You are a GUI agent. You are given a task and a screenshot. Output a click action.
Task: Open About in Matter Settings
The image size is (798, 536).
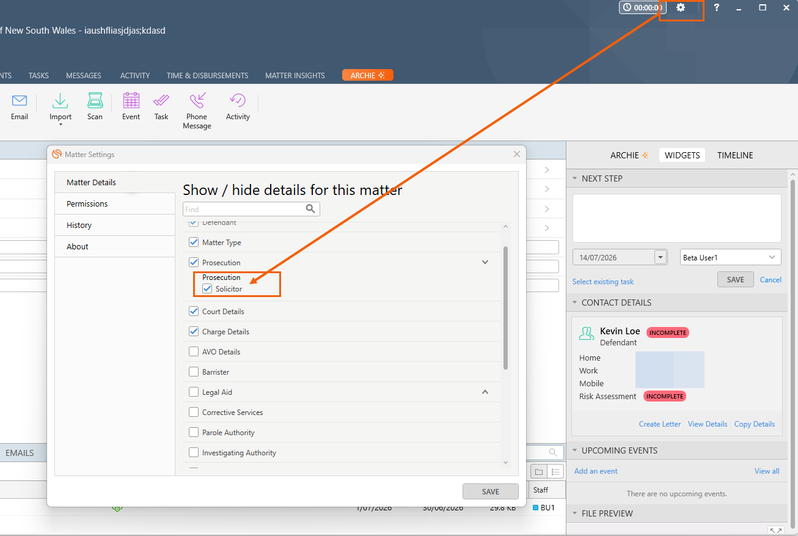(x=115, y=246)
